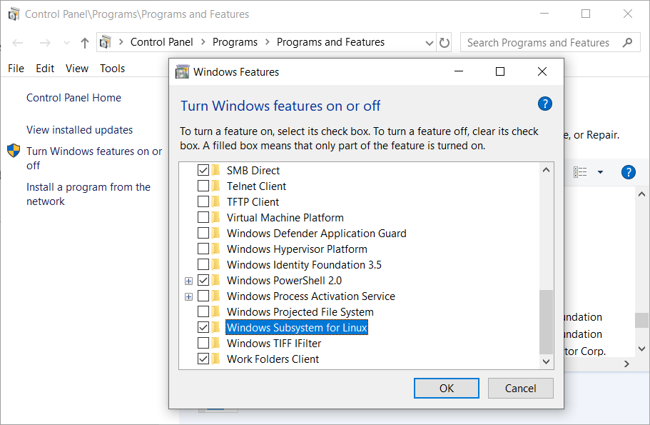This screenshot has width=650, height=425.
Task: Open the View menu
Action: (x=77, y=68)
